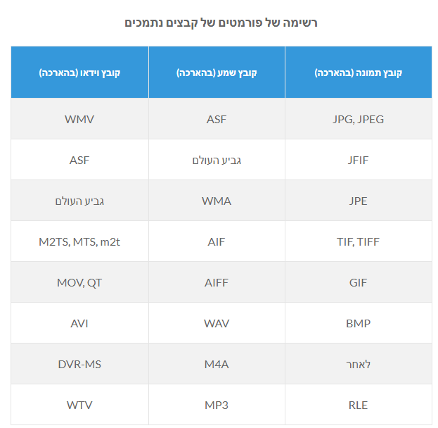The height and width of the screenshot is (428, 438).
Task: Select the 'קובץ תמונה (בהערכה)' column header
Action: tap(358, 73)
